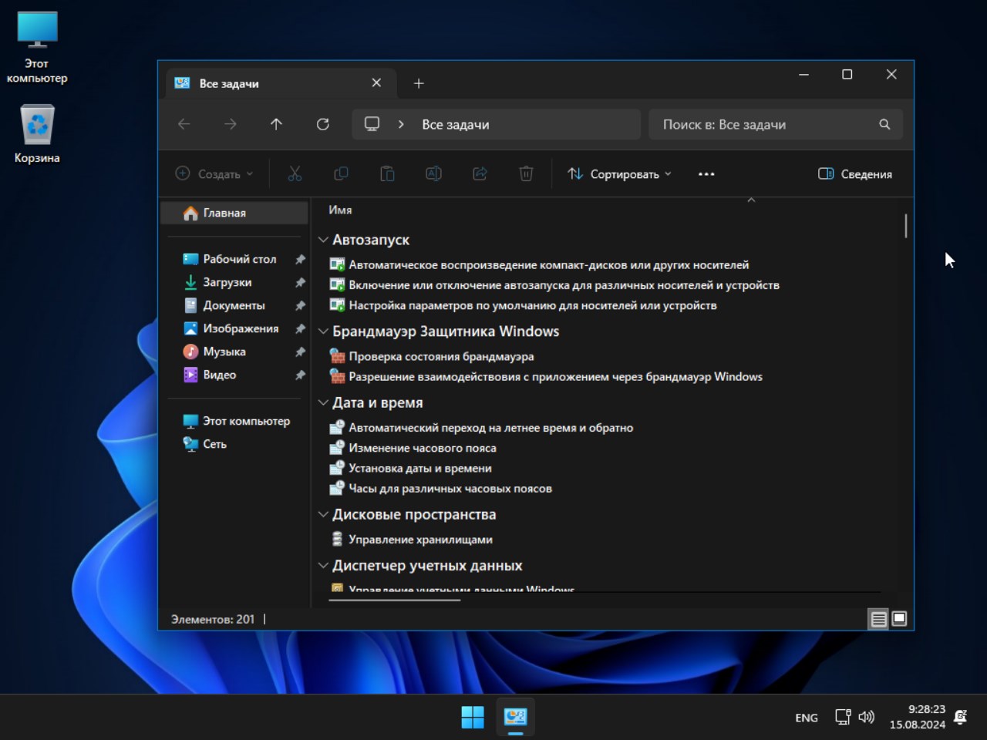Image resolution: width=987 pixels, height=740 pixels.
Task: Open Изменение часового пояса task
Action: pyautogui.click(x=422, y=448)
